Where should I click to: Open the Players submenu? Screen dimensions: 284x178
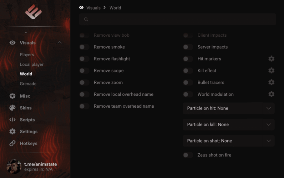(27, 55)
